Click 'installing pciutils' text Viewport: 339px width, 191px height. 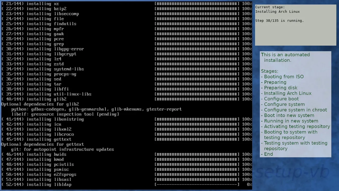coord(50,165)
